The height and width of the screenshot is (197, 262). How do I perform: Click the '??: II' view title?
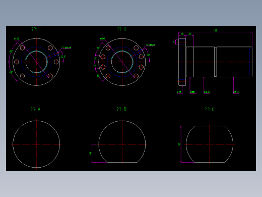click(x=121, y=29)
